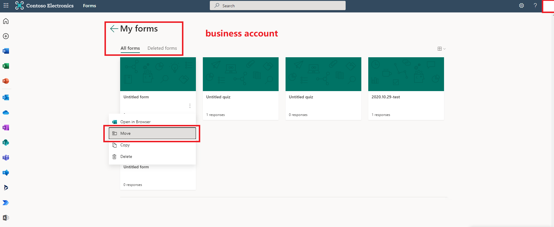554x227 pixels.
Task: Select the All forms tab
Action: (x=130, y=48)
